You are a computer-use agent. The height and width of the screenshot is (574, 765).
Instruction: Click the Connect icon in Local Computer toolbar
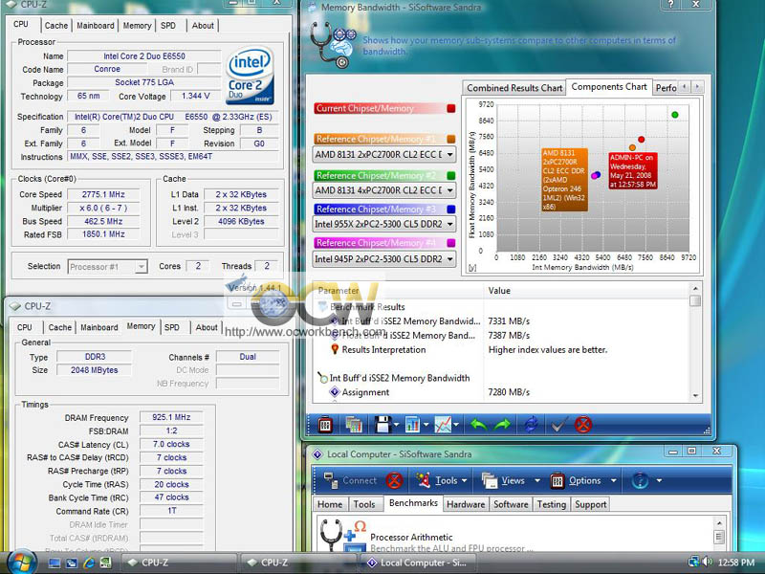pyautogui.click(x=331, y=481)
